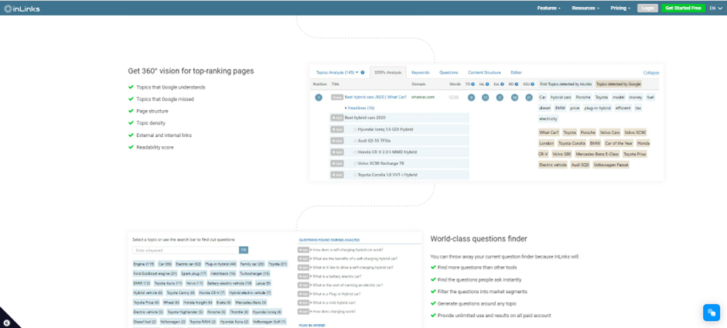Screen dimensions: 727x328
Task: Expand the Headlines (16) disclosure
Action: (360, 108)
